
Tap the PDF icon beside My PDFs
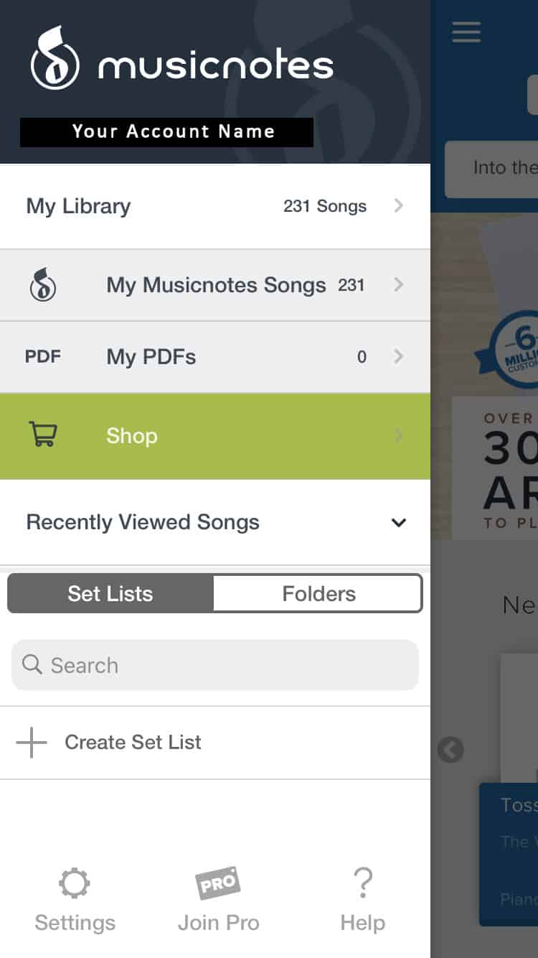coord(43,356)
